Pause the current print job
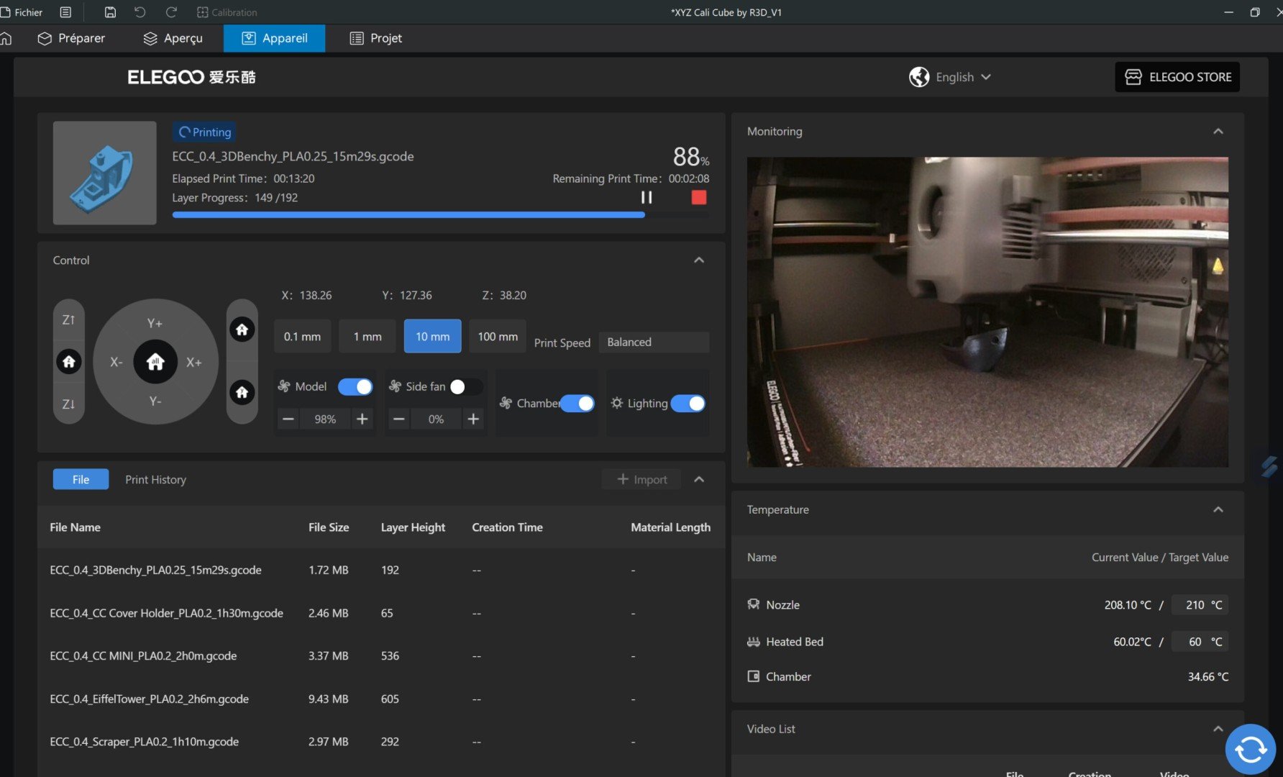This screenshot has width=1283, height=777. pyautogui.click(x=647, y=197)
